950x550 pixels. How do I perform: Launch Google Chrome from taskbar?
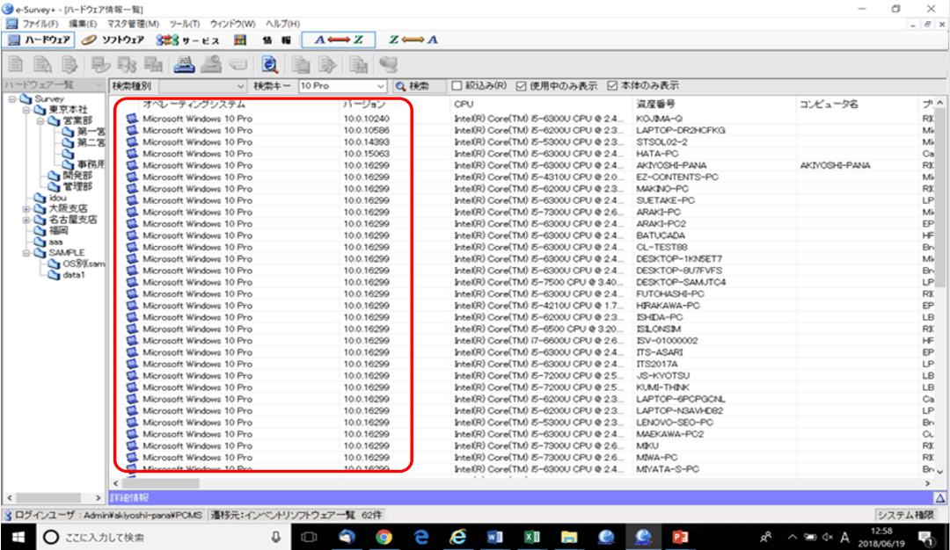(384, 537)
